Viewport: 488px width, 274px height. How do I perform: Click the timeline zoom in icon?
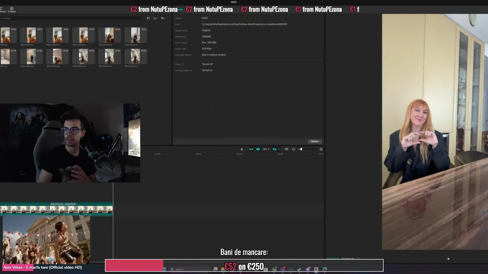tap(321, 149)
